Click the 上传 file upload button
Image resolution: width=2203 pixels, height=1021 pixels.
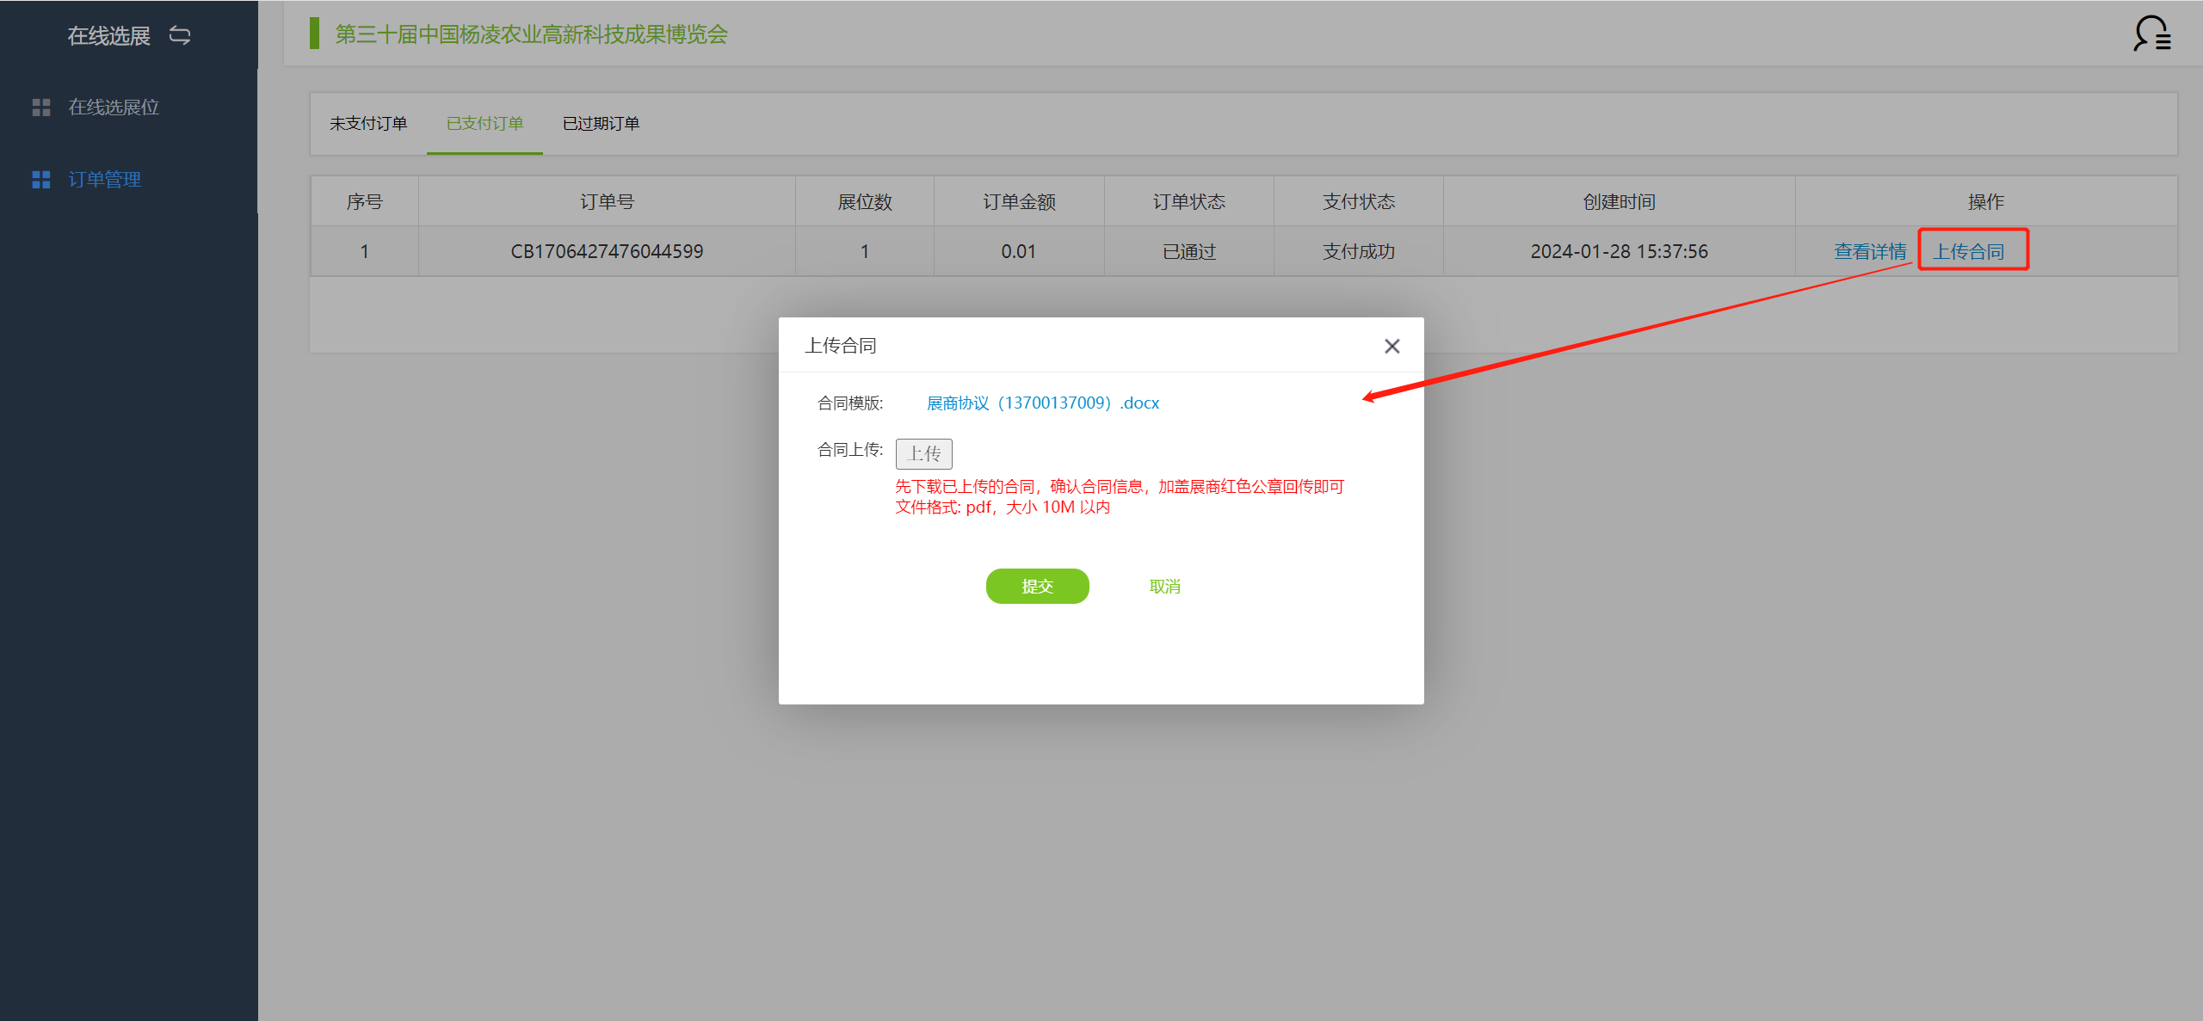[x=923, y=453]
